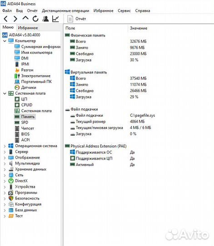Open the Дистанционные операции menu
Image resolution: width=214 pixels, height=246 pixels.
tap(65, 10)
